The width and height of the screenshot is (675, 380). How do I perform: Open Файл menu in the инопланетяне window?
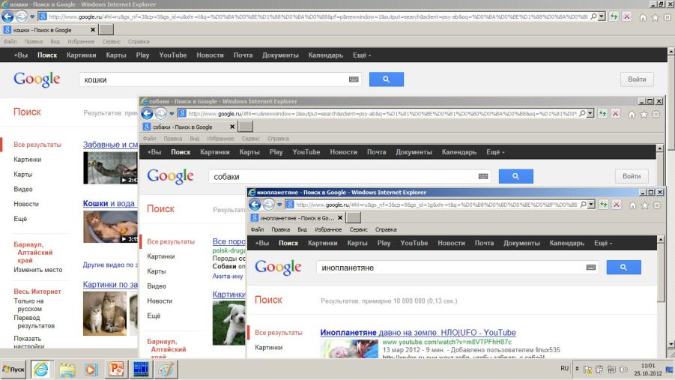click(x=257, y=229)
